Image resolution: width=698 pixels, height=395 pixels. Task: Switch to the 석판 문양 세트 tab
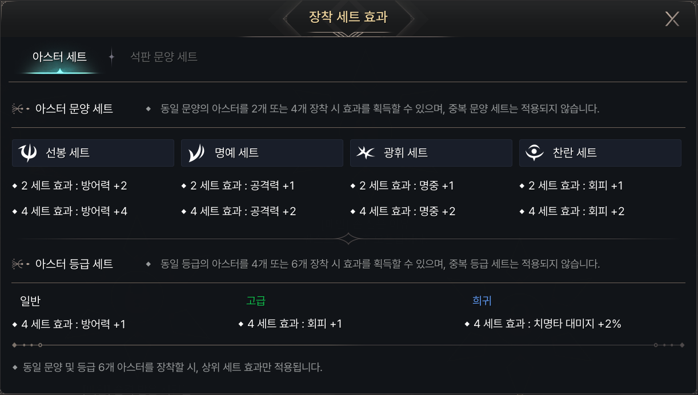coord(164,57)
